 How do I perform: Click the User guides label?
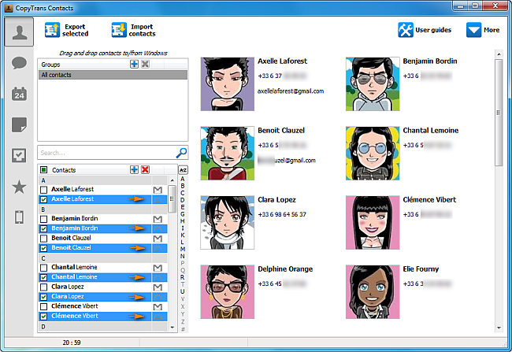click(433, 30)
